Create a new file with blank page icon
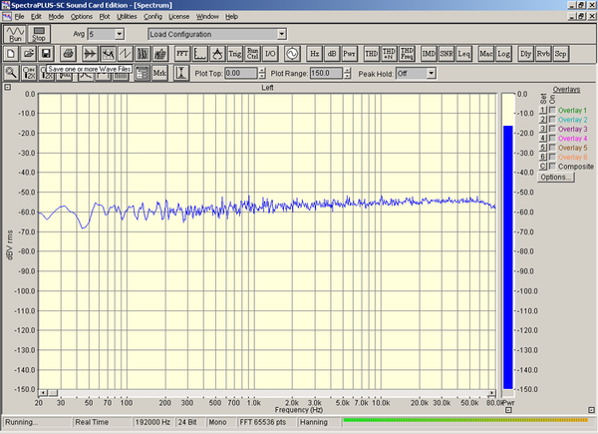598x434 pixels. point(11,54)
